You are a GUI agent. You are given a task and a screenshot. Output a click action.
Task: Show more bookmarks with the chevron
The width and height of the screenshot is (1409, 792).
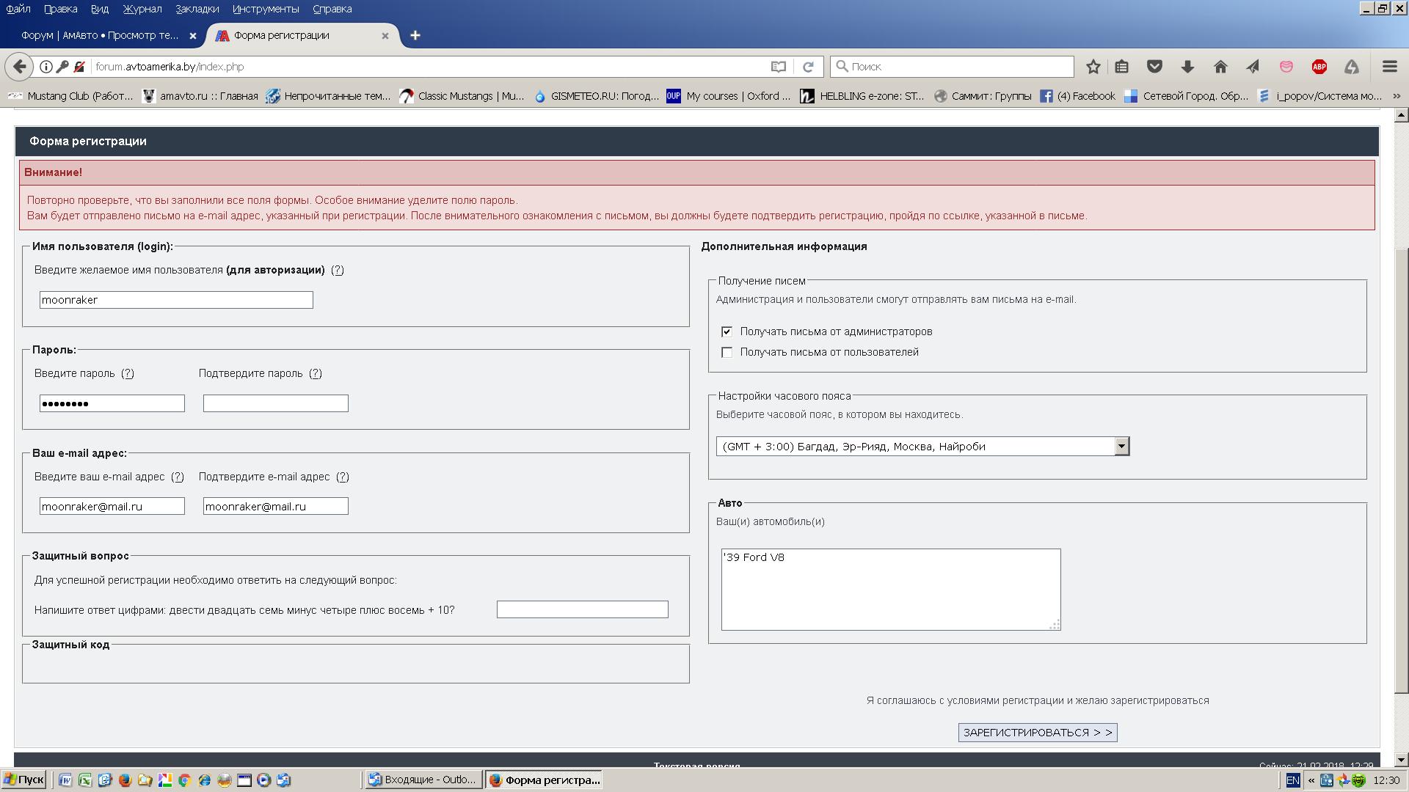[1397, 96]
